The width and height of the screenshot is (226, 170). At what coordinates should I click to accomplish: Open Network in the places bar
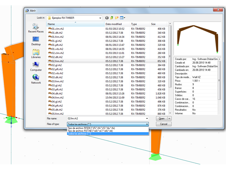point(36,79)
